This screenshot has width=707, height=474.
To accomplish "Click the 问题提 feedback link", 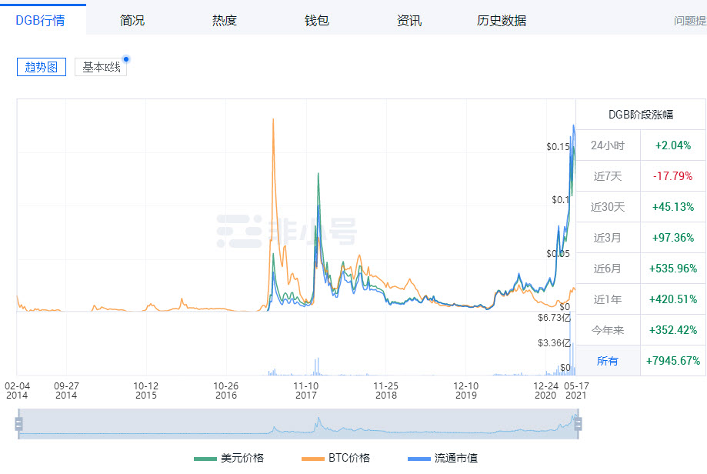I will pos(690,21).
